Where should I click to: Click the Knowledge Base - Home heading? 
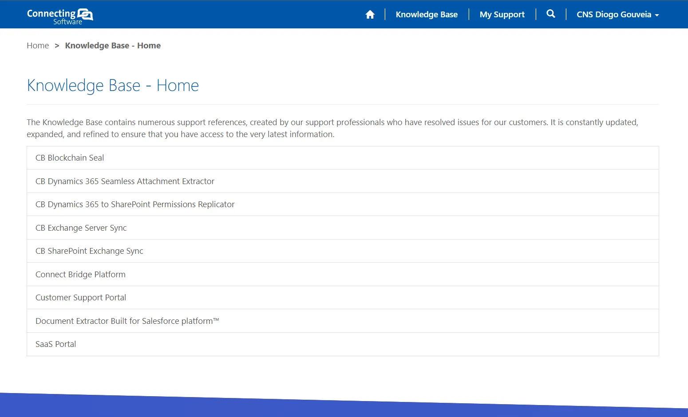(x=113, y=86)
